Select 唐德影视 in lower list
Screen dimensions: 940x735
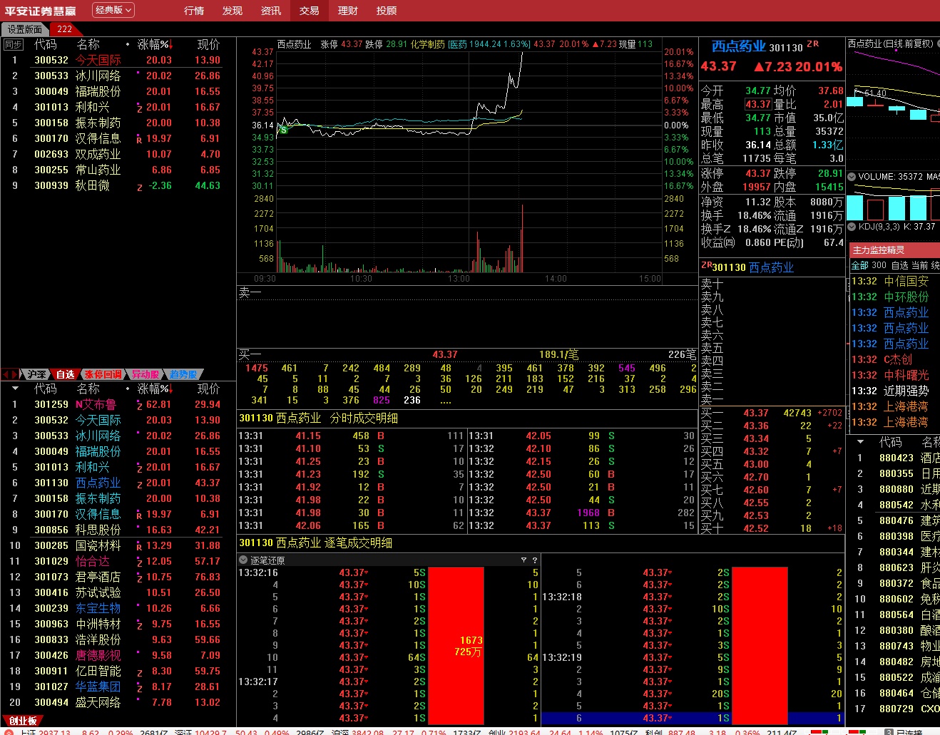coord(98,656)
